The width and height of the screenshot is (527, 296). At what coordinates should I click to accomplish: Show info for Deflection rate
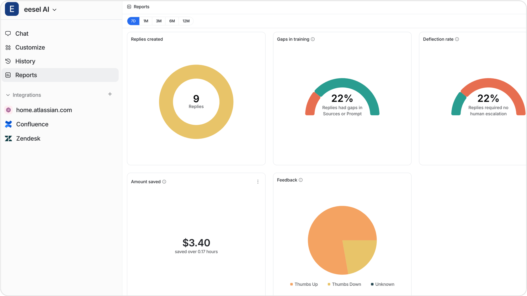(x=457, y=39)
